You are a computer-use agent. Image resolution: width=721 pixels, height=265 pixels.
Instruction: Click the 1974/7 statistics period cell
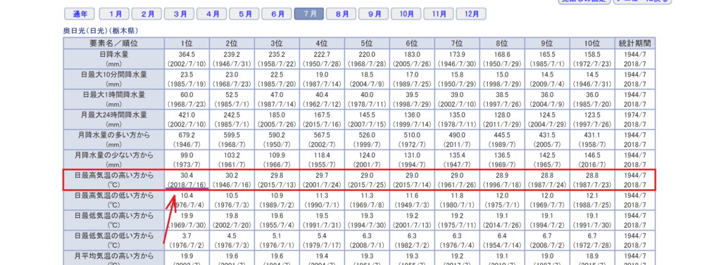coord(635,115)
